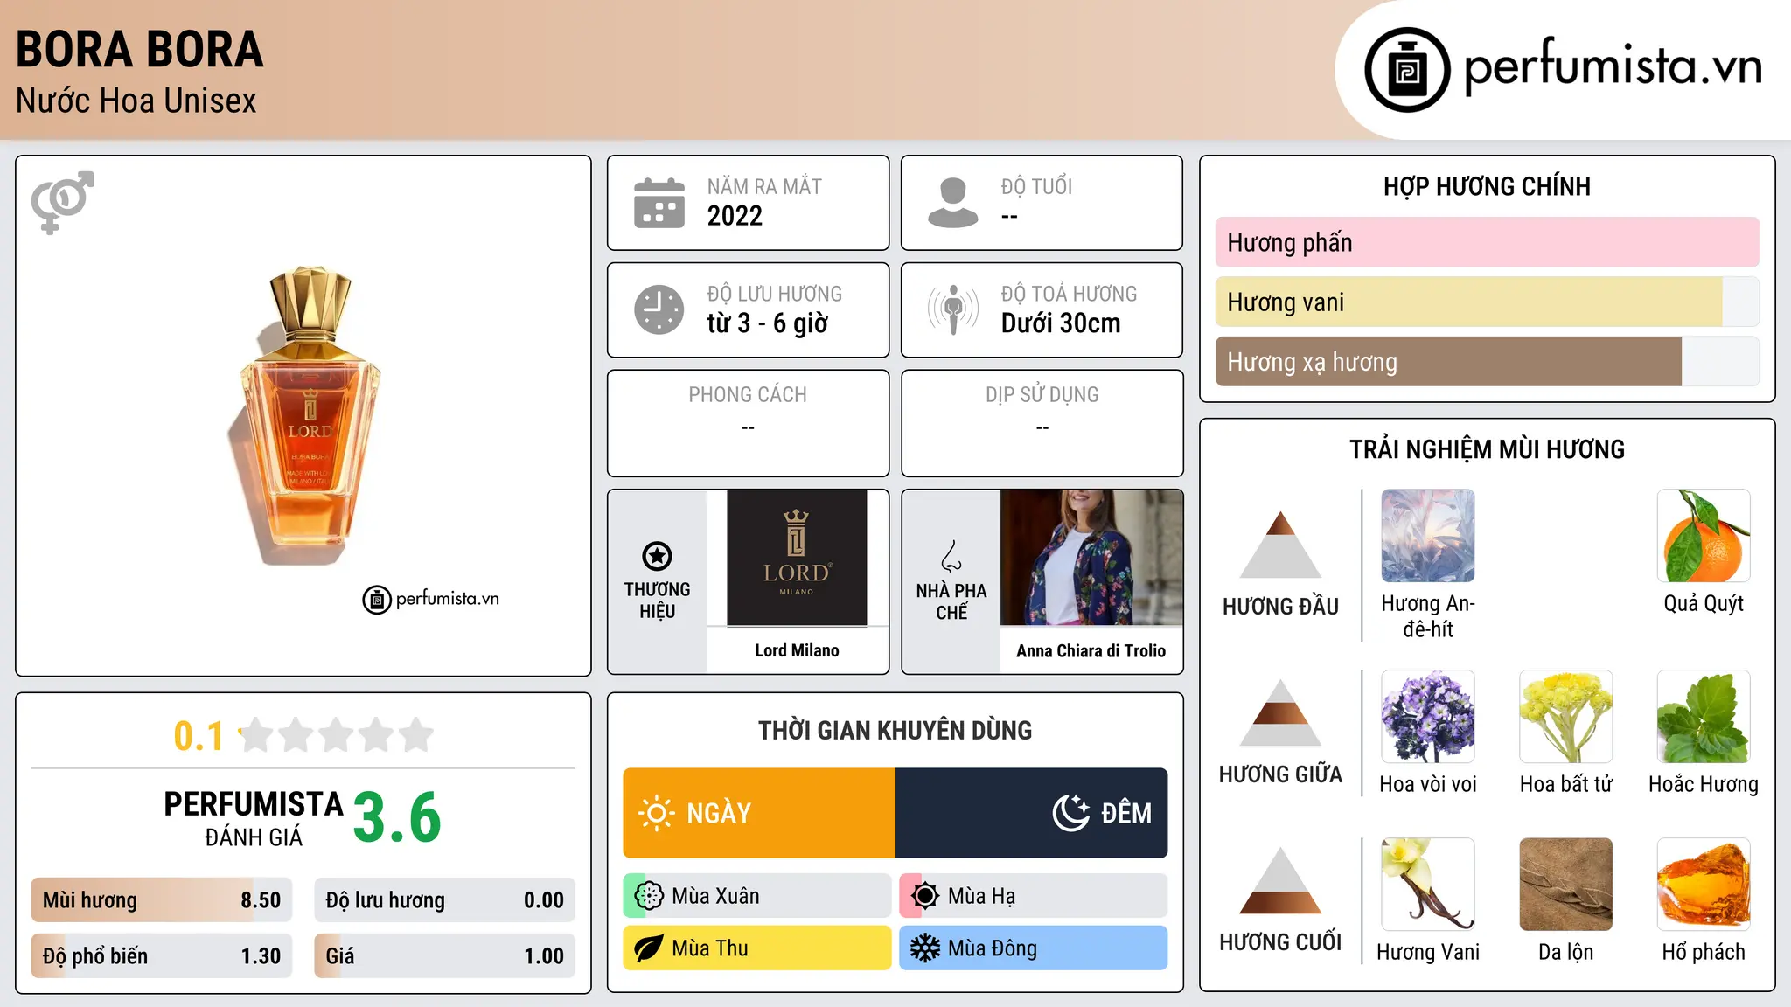Click the user rating value 0.1
The height and width of the screenshot is (1007, 1791).
click(199, 736)
